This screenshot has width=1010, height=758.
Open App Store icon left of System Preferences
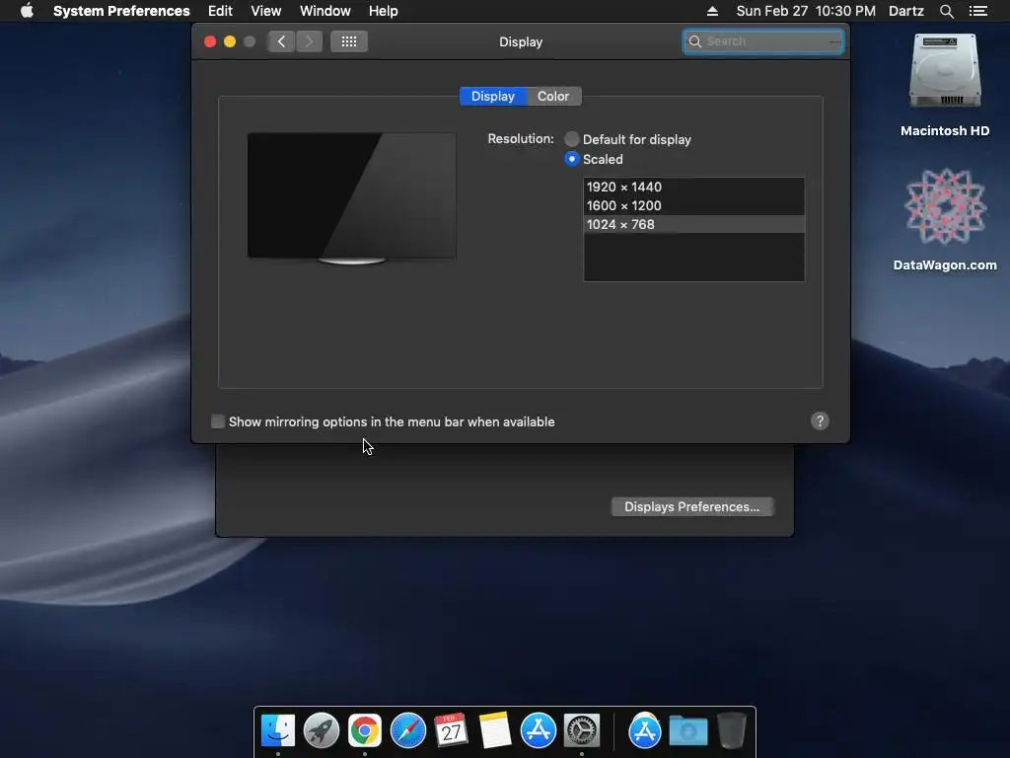pos(538,730)
